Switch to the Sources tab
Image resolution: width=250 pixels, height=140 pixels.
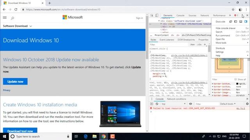click(192, 16)
